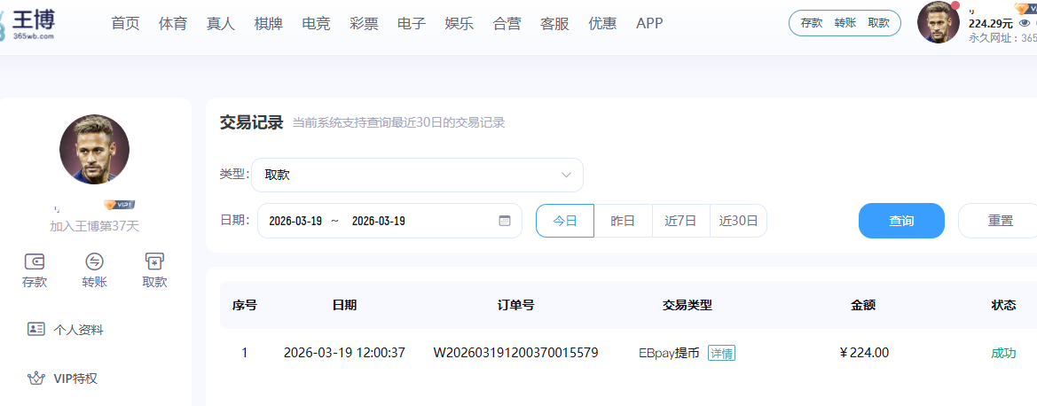Click the calendar icon in date field
The height and width of the screenshot is (406, 1037).
tap(505, 221)
